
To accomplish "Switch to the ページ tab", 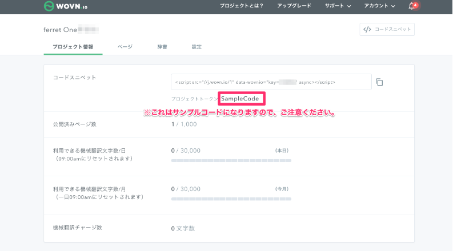I will 125,47.
